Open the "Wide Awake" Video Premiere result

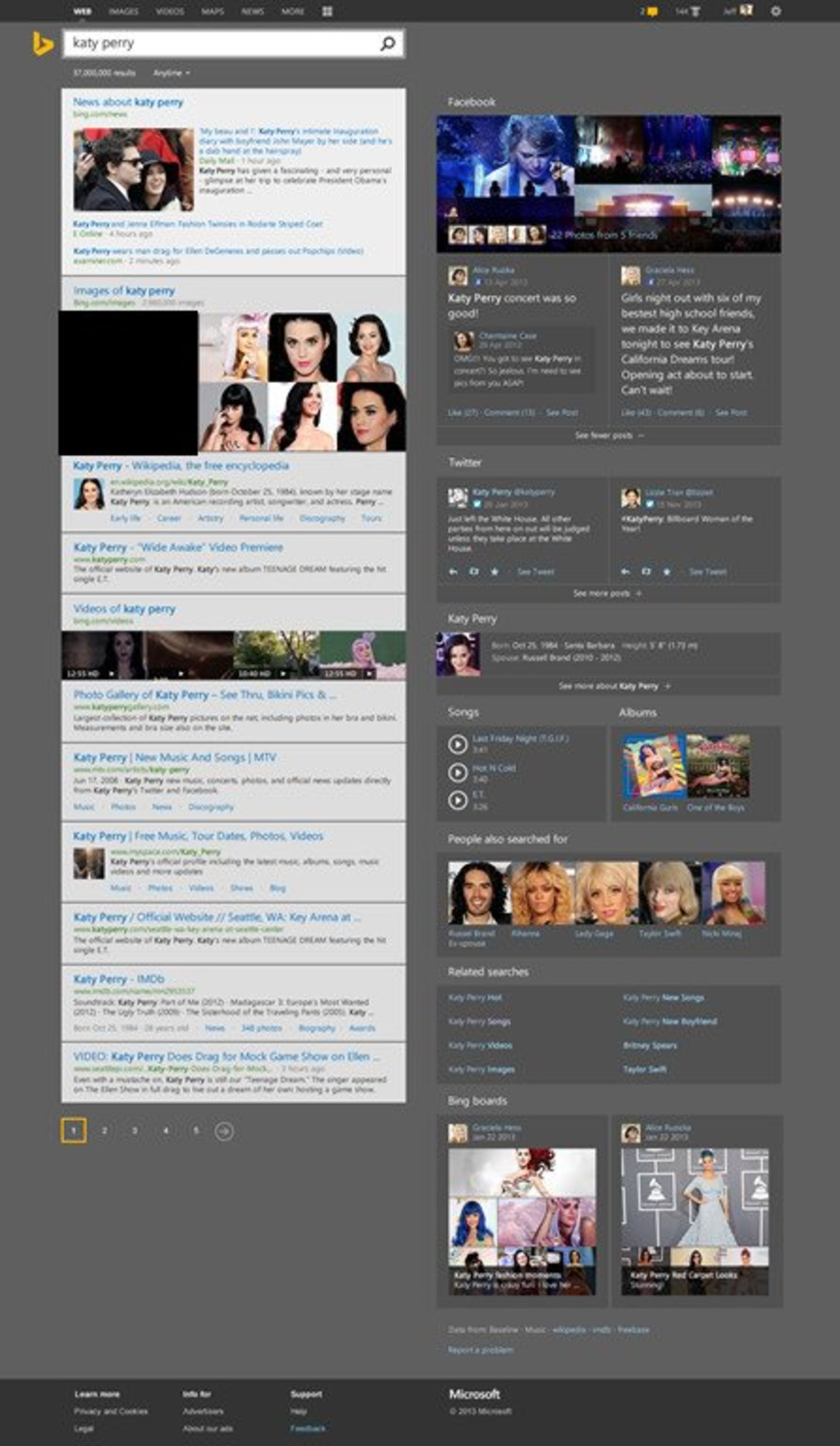click(x=178, y=548)
